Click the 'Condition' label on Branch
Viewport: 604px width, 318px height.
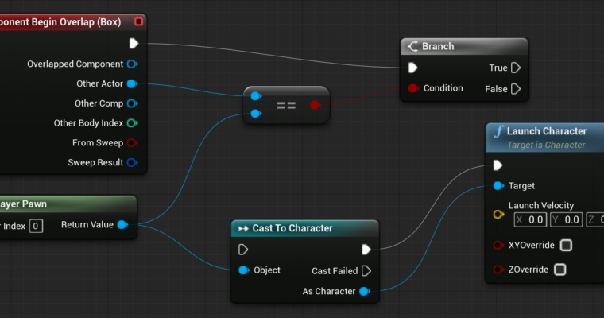click(x=443, y=88)
